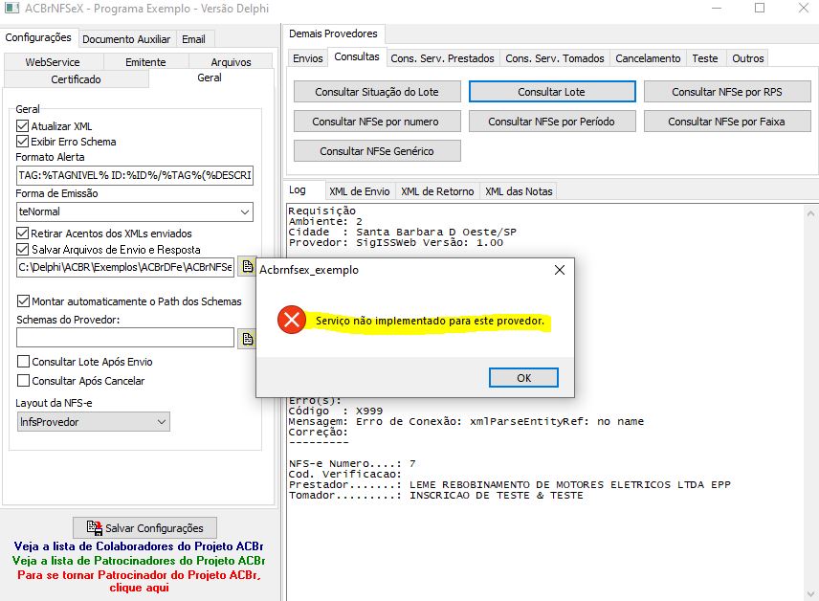819x601 pixels.
Task: Click the log scrollbar up arrow
Action: [x=810, y=213]
